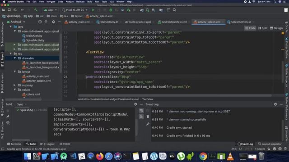Click TextView breadcrumb below editor
Viewport: 289px width, 162px height.
[148, 99]
